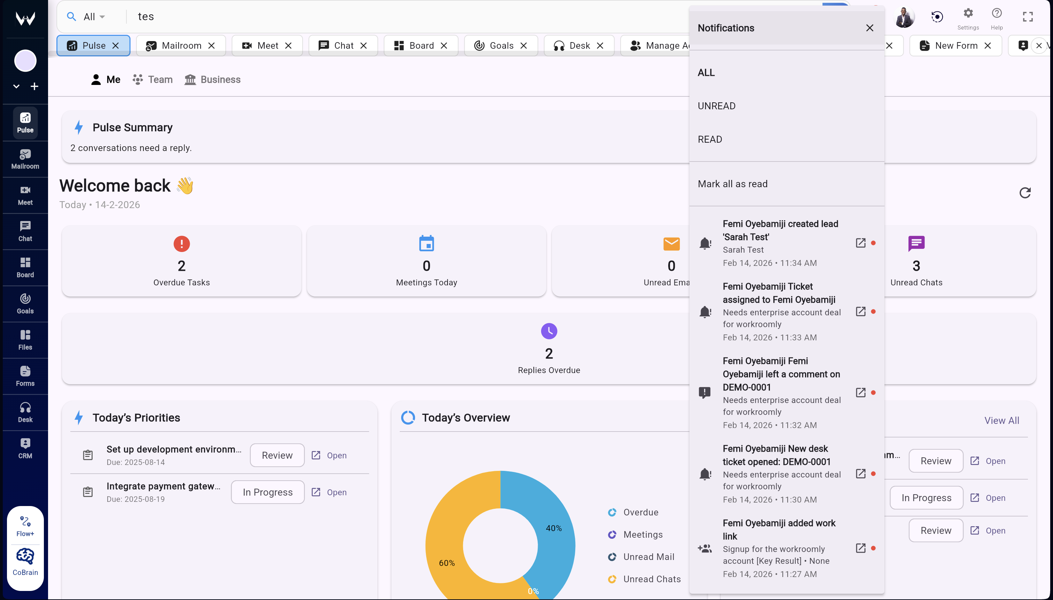
Task: Open the Settings gear
Action: (967, 13)
